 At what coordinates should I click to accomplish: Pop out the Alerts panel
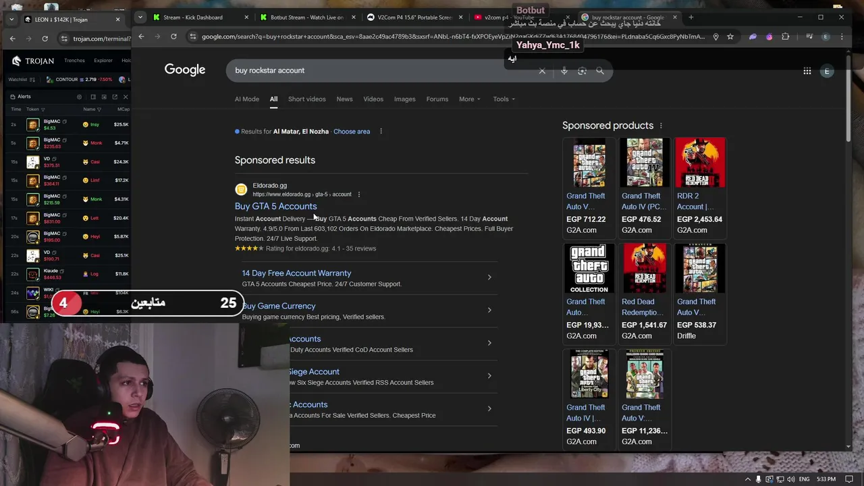coord(115,97)
